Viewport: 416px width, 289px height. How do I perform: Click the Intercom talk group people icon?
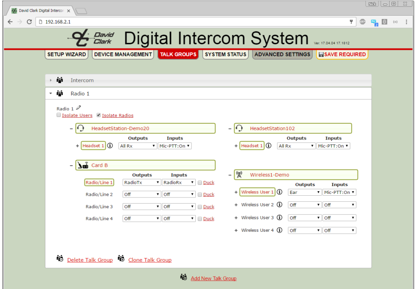pos(60,80)
